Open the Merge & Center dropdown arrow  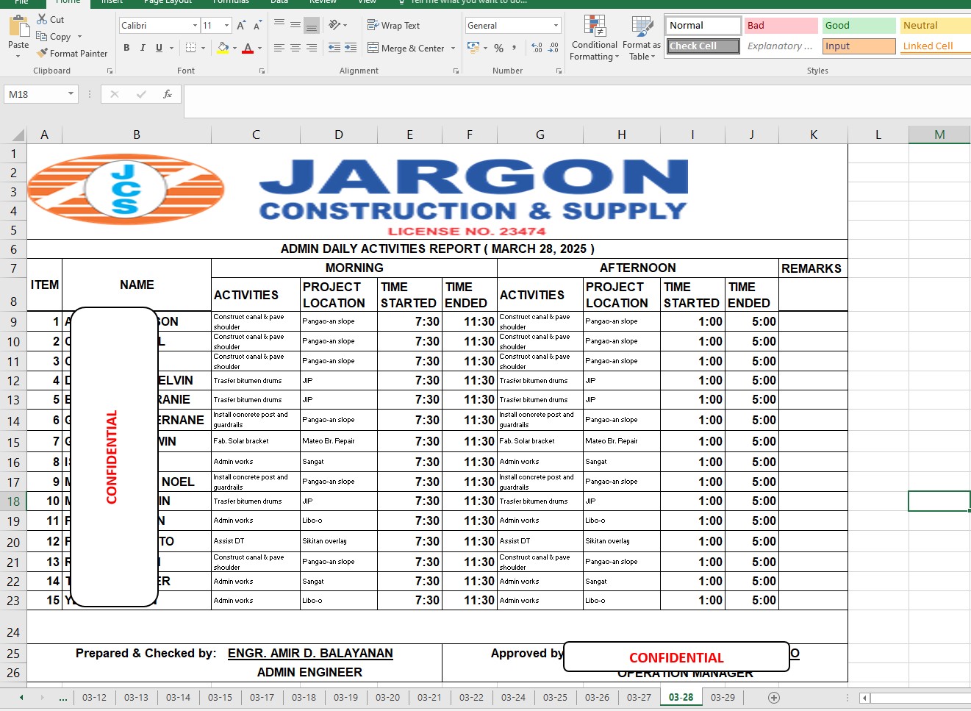(x=453, y=48)
